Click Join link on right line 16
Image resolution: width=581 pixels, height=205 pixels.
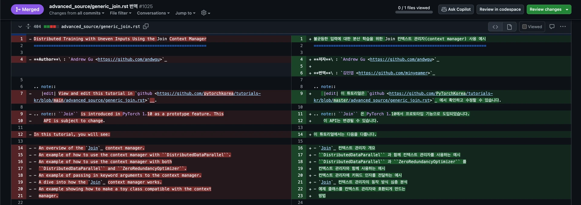coord(326,148)
